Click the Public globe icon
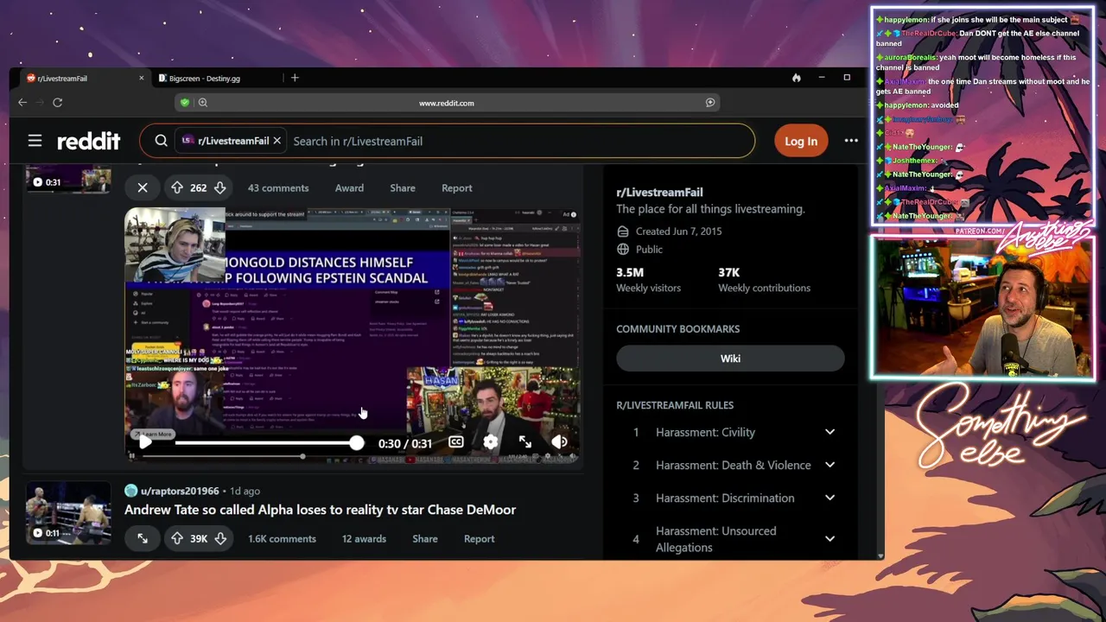 click(x=623, y=249)
